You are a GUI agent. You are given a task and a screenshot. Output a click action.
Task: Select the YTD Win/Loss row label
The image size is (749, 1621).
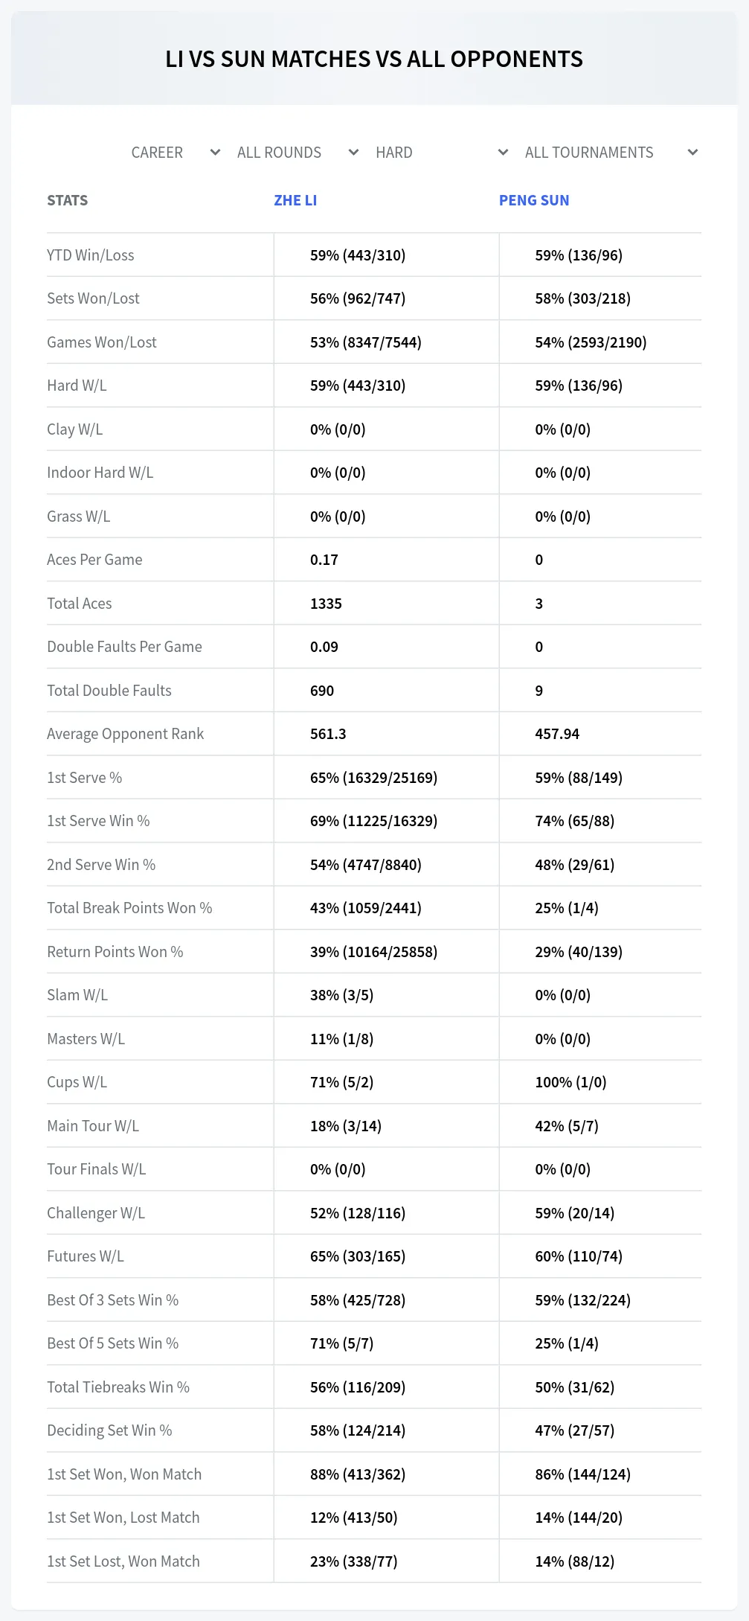point(91,255)
